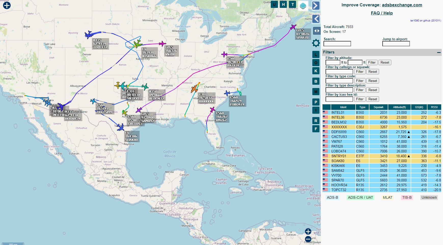443x245 pixels.
Task: Select SOAK80 aircraft icon near San Antonio
Action: pyautogui.click(x=120, y=127)
